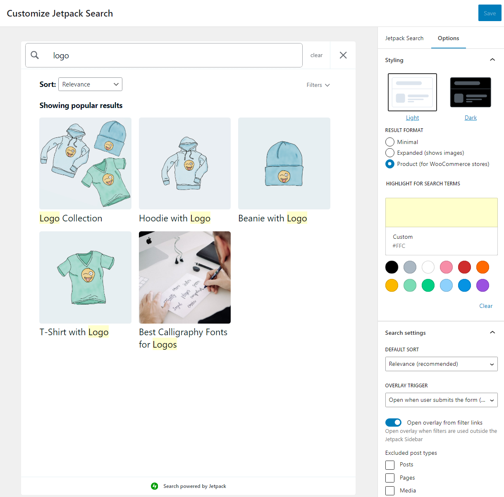The width and height of the screenshot is (504, 497).
Task: Click the search magnifier icon
Action: 35,55
